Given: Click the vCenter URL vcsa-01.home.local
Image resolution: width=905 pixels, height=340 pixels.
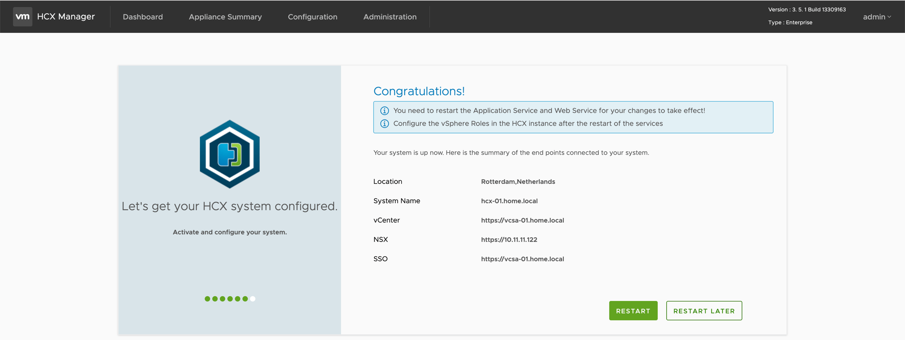Looking at the screenshot, I should click(x=522, y=220).
